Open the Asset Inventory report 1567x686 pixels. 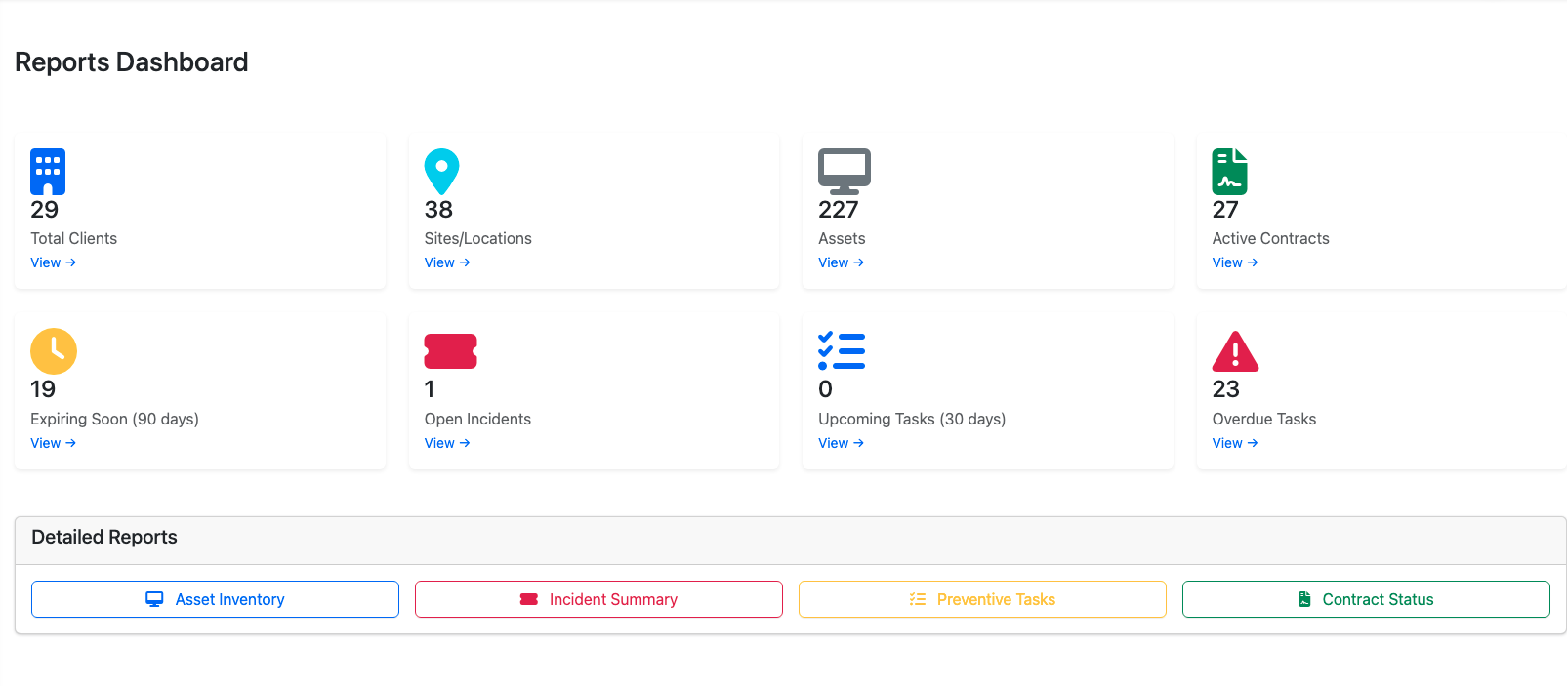(x=215, y=598)
